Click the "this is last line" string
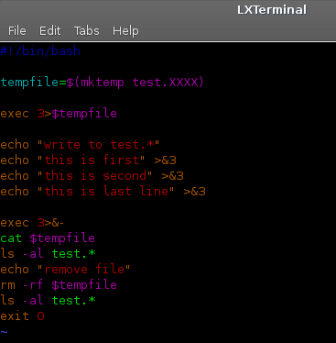336x343 pixels. click(x=105, y=192)
